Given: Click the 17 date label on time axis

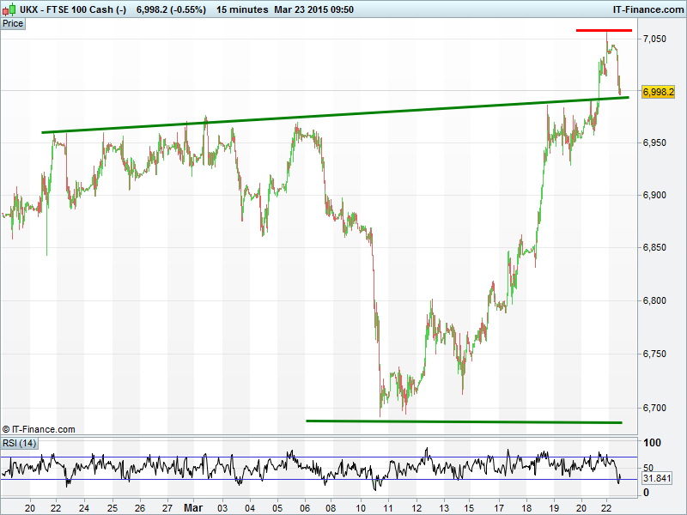Looking at the screenshot, I should point(499,508).
